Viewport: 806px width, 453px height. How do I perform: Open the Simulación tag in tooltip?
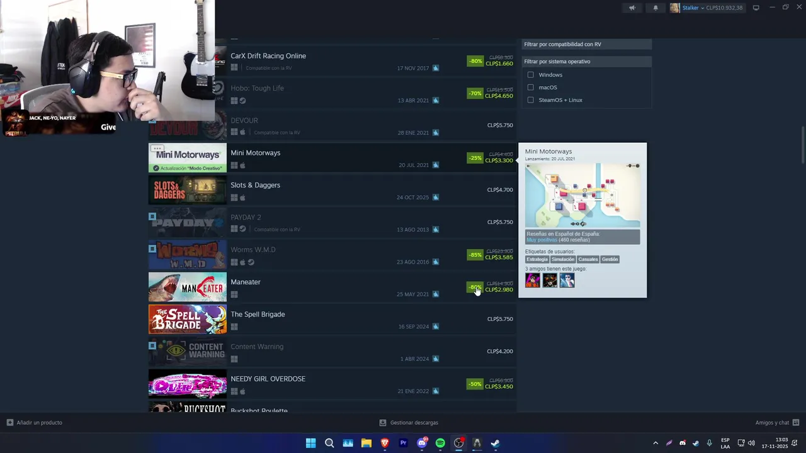(563, 259)
